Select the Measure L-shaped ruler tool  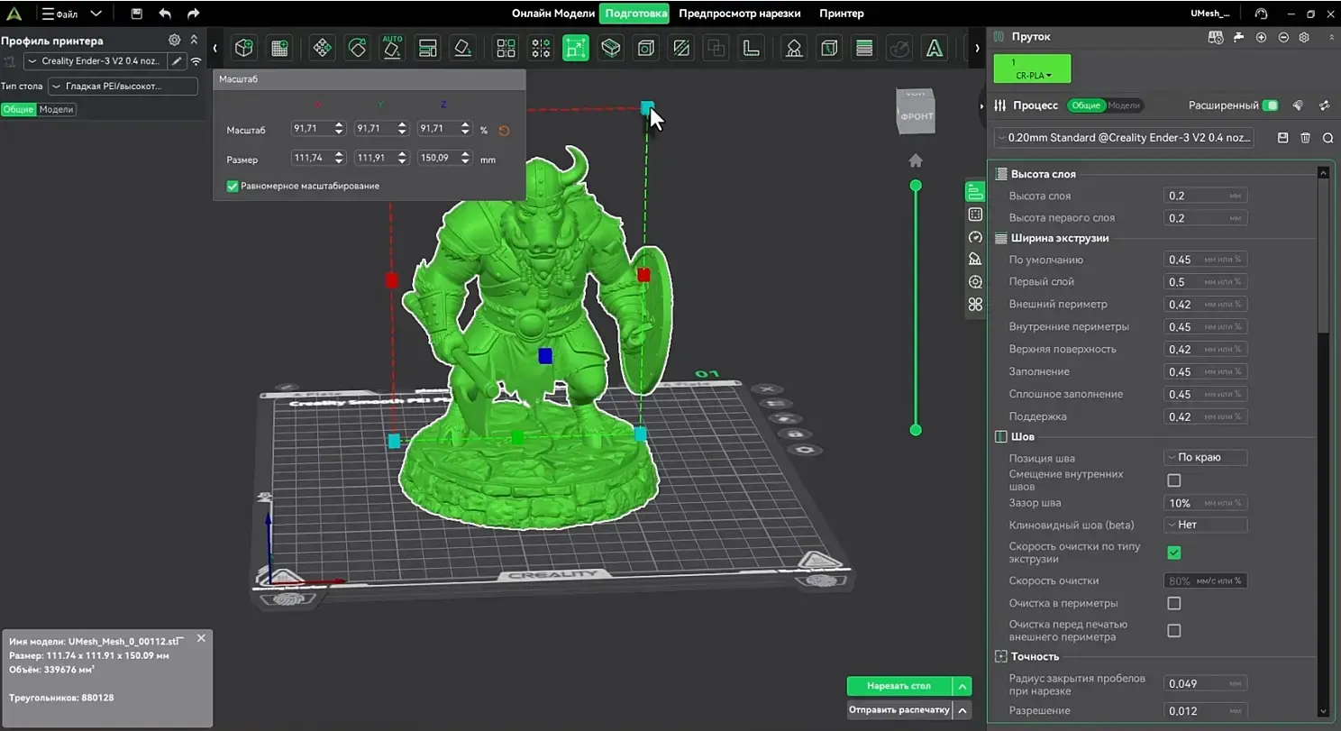(753, 48)
